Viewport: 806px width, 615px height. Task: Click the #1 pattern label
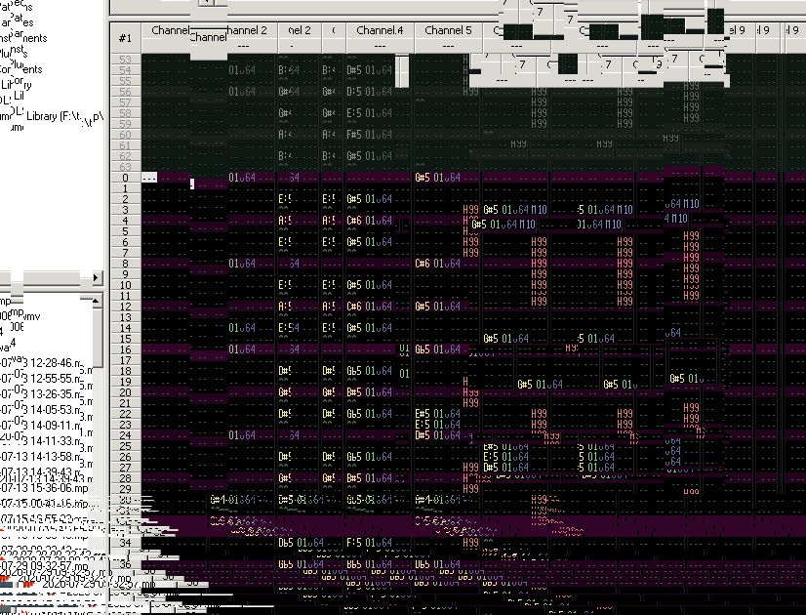(x=124, y=36)
